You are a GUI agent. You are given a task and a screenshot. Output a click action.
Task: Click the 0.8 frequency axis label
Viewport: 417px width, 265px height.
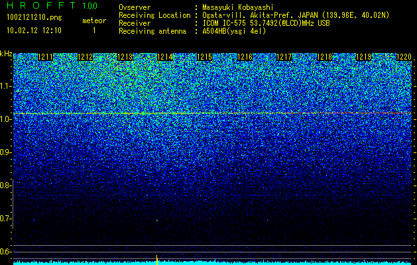[x=5, y=185]
